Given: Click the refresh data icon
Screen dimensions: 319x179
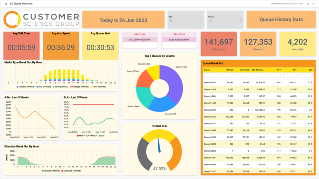Looking at the screenshot, I should coord(307,3).
